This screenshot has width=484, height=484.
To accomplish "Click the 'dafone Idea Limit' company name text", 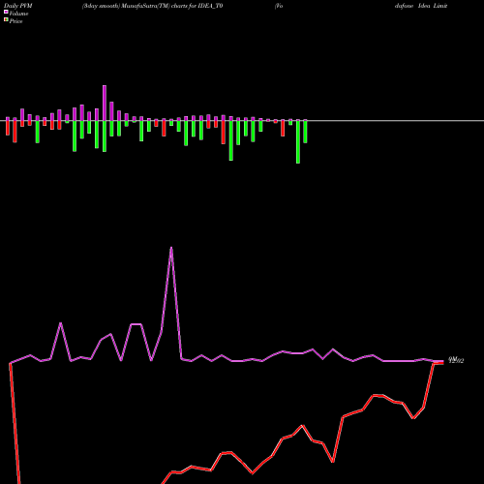I will 421,6.
